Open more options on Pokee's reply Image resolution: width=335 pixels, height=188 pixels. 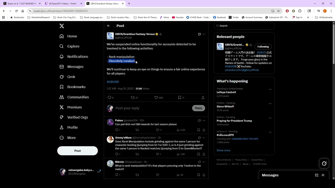204,121
